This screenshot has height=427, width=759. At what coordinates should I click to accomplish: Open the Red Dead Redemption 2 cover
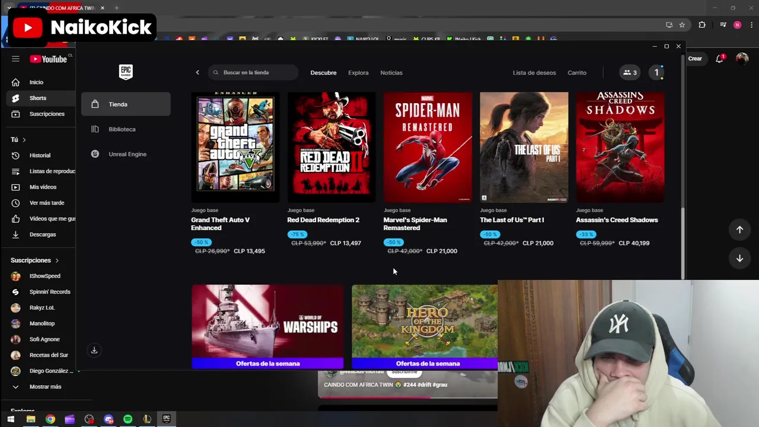(331, 147)
